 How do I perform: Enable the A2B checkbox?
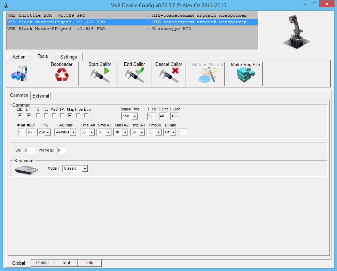(x=54, y=115)
